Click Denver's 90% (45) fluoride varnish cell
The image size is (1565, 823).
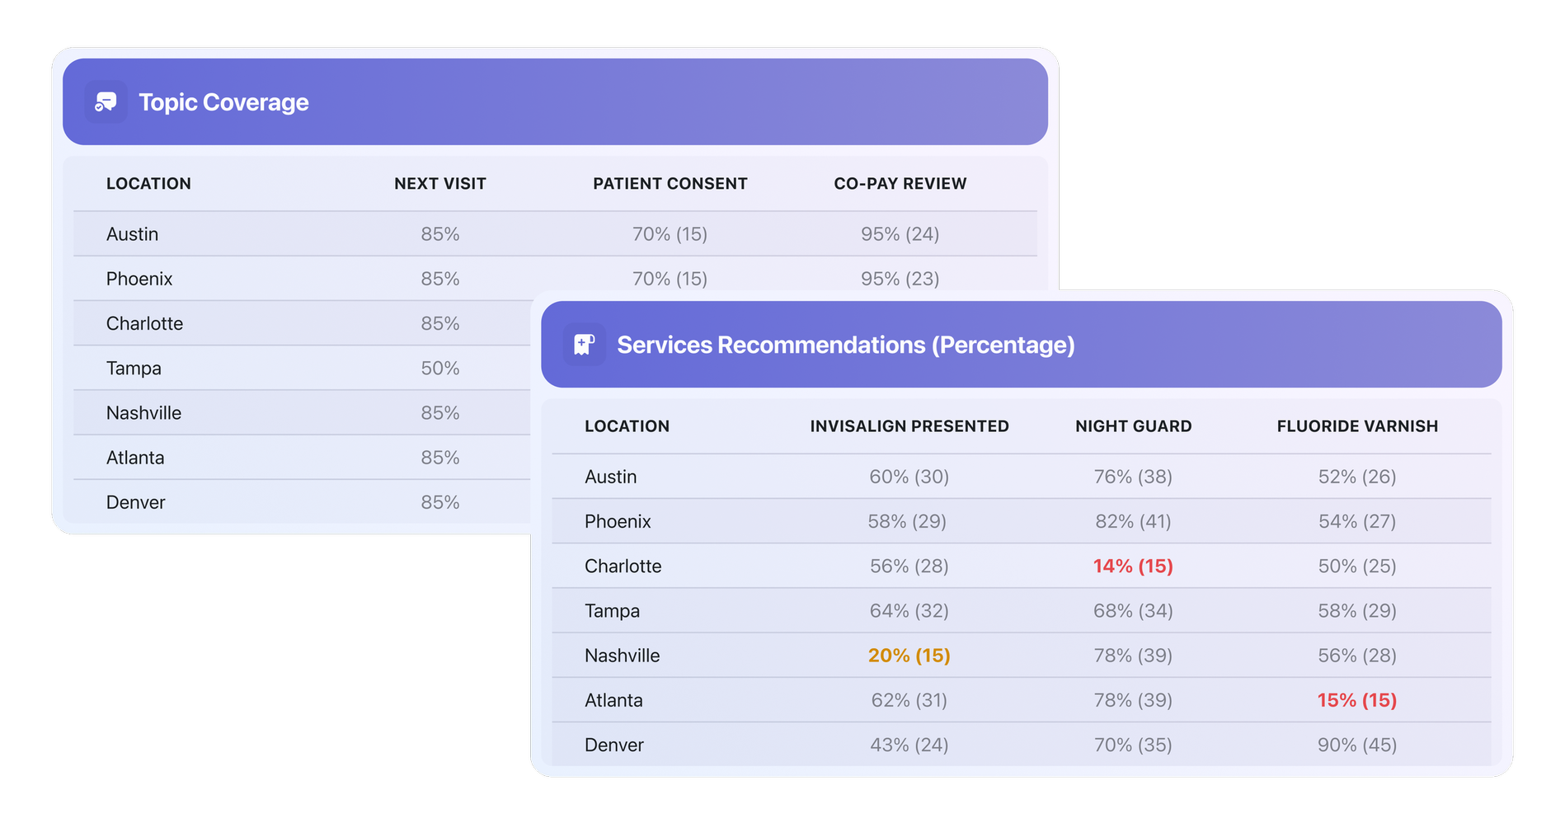point(1357,745)
